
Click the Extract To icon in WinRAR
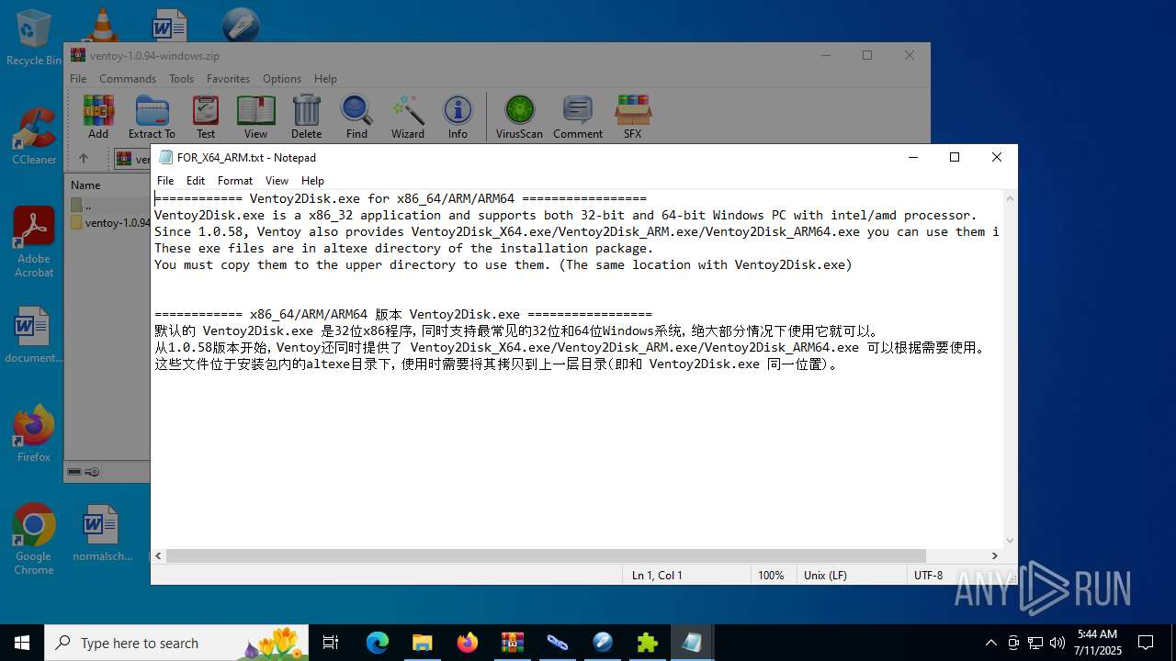(x=152, y=117)
